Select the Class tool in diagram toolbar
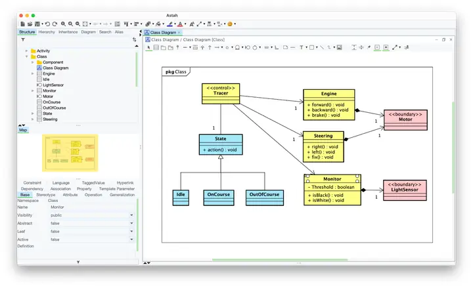 click(156, 47)
